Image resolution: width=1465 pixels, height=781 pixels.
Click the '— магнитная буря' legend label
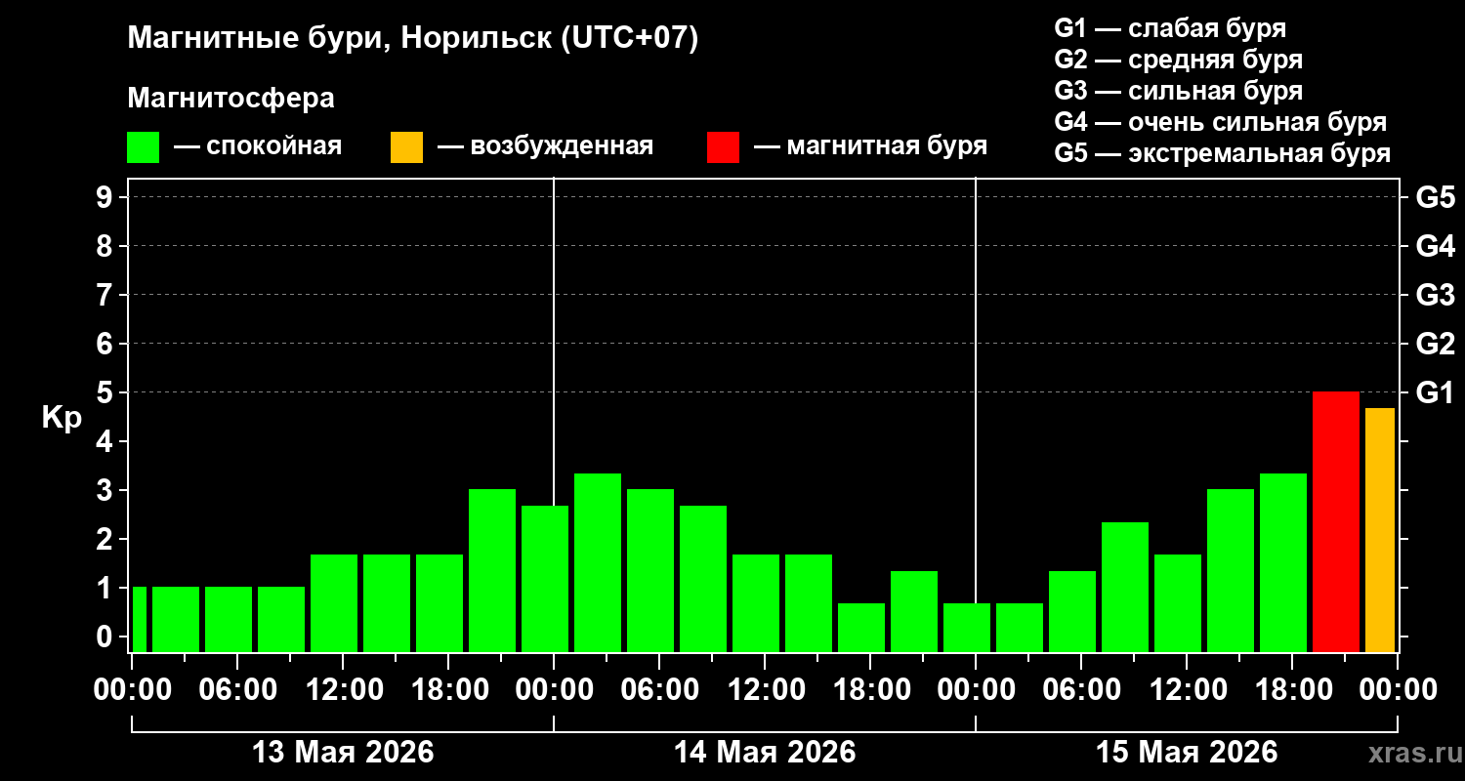[x=870, y=146]
